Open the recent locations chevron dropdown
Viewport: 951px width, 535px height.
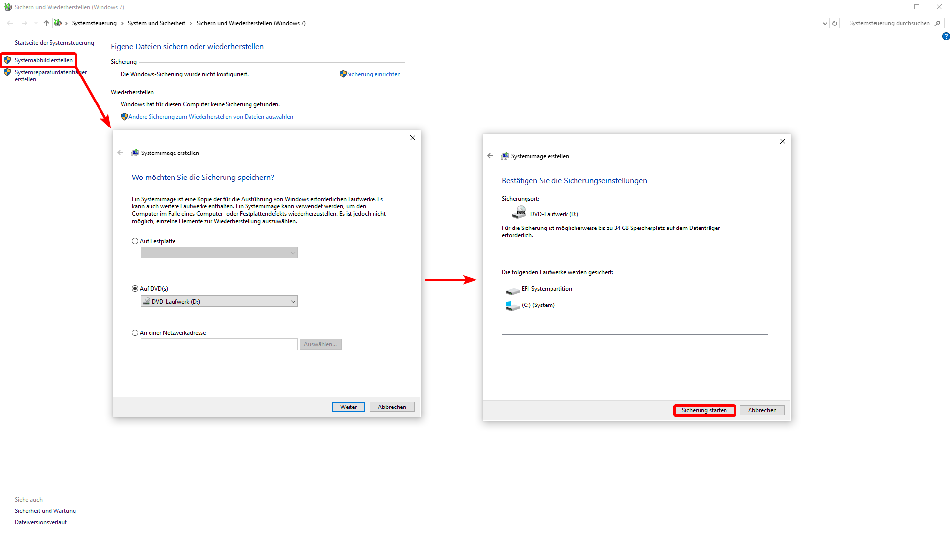[x=35, y=23]
